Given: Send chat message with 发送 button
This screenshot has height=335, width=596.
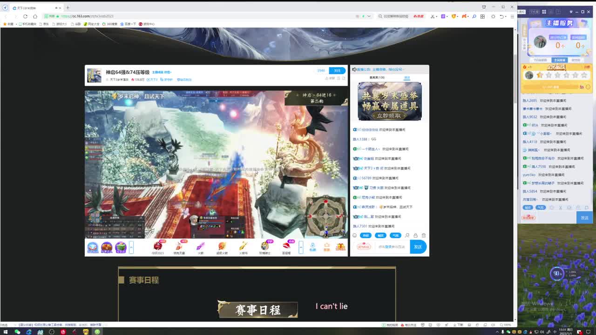Looking at the screenshot, I should [x=418, y=247].
